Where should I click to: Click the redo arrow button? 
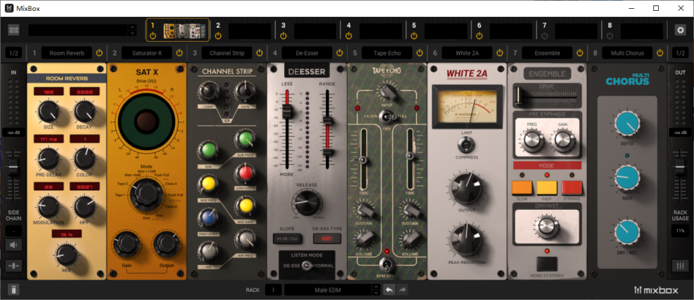[403, 291]
